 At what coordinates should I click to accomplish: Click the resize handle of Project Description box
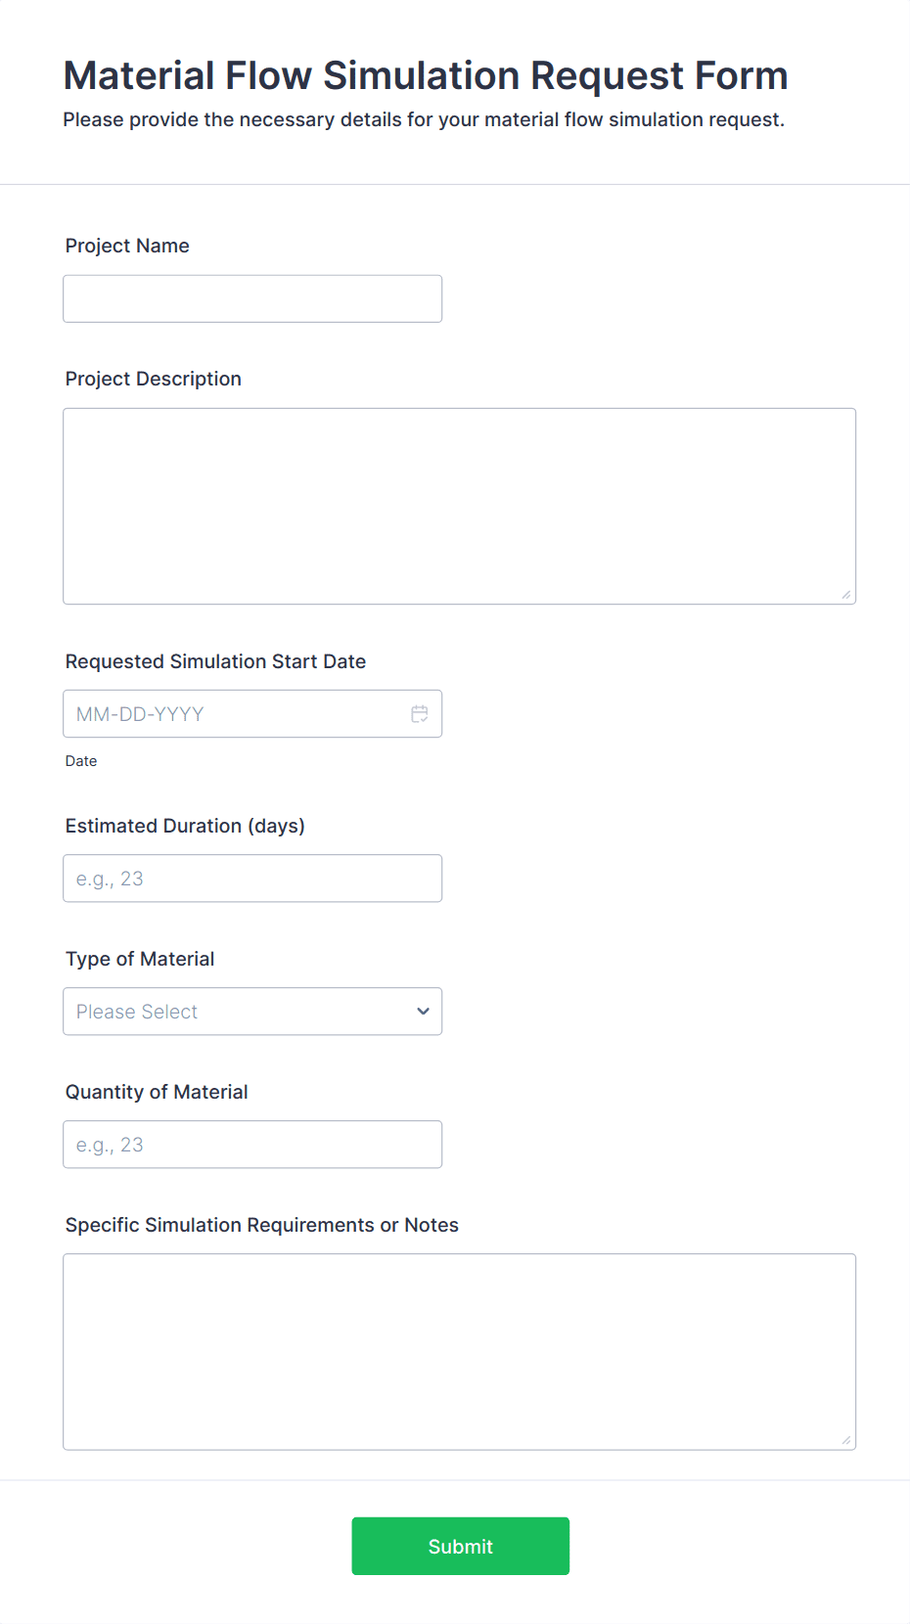845,592
